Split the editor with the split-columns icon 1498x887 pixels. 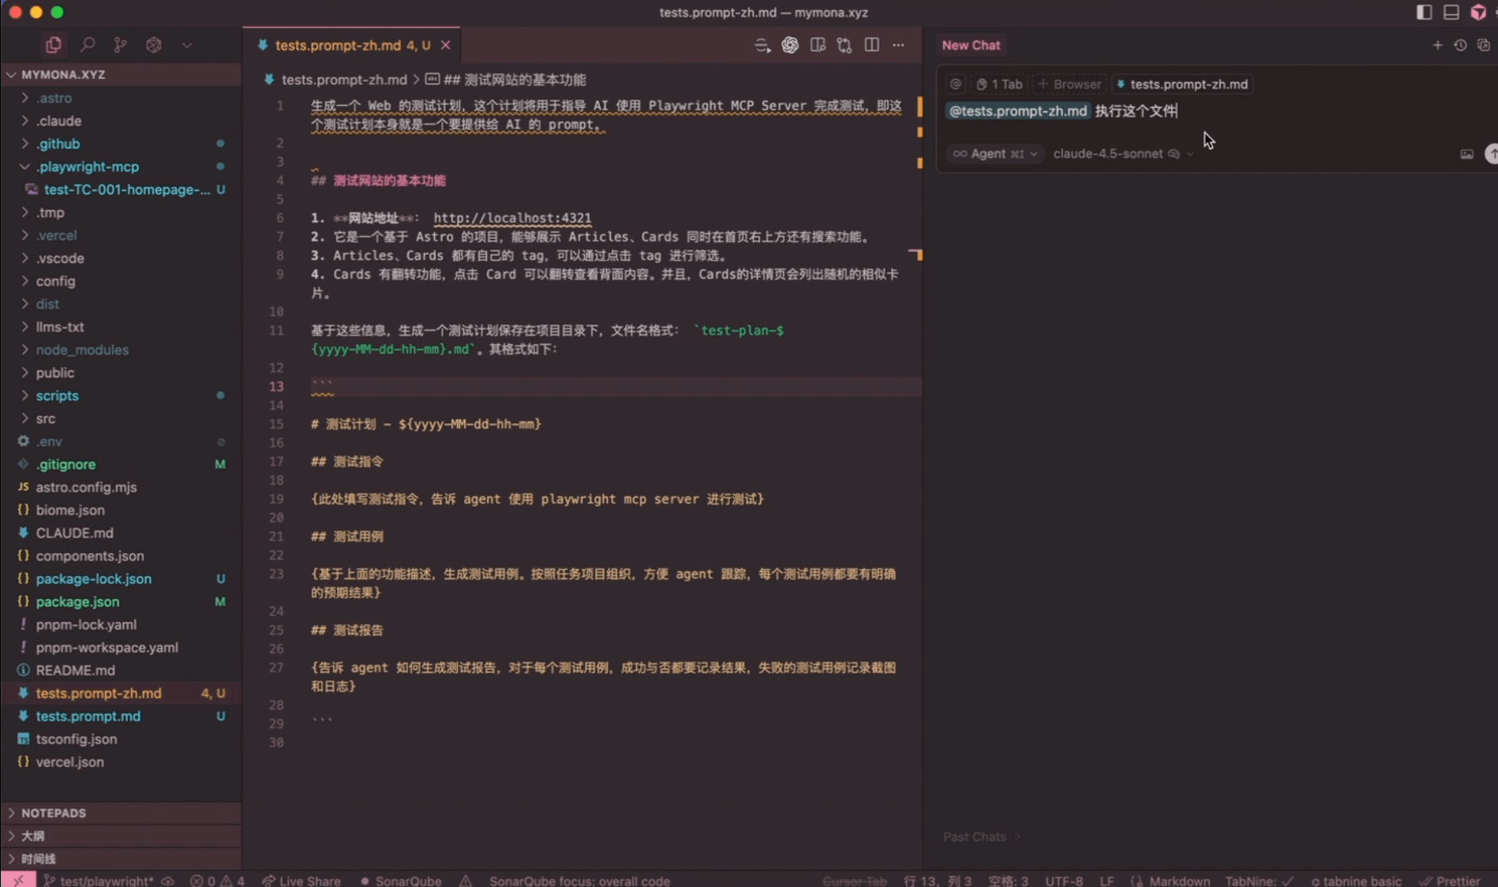(x=872, y=45)
